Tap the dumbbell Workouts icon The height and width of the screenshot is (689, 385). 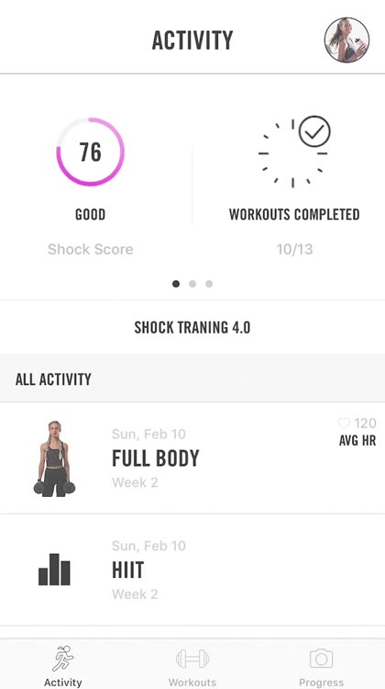coord(192,659)
